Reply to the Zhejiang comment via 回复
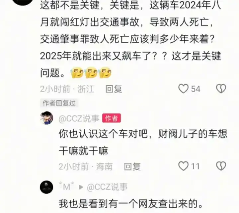Viewport: 239px width, 213px height. click(114, 89)
